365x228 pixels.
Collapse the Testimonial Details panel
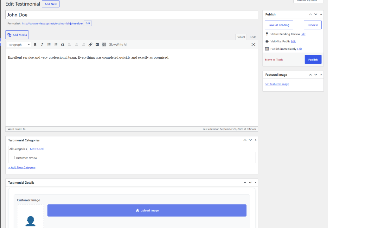(256, 183)
